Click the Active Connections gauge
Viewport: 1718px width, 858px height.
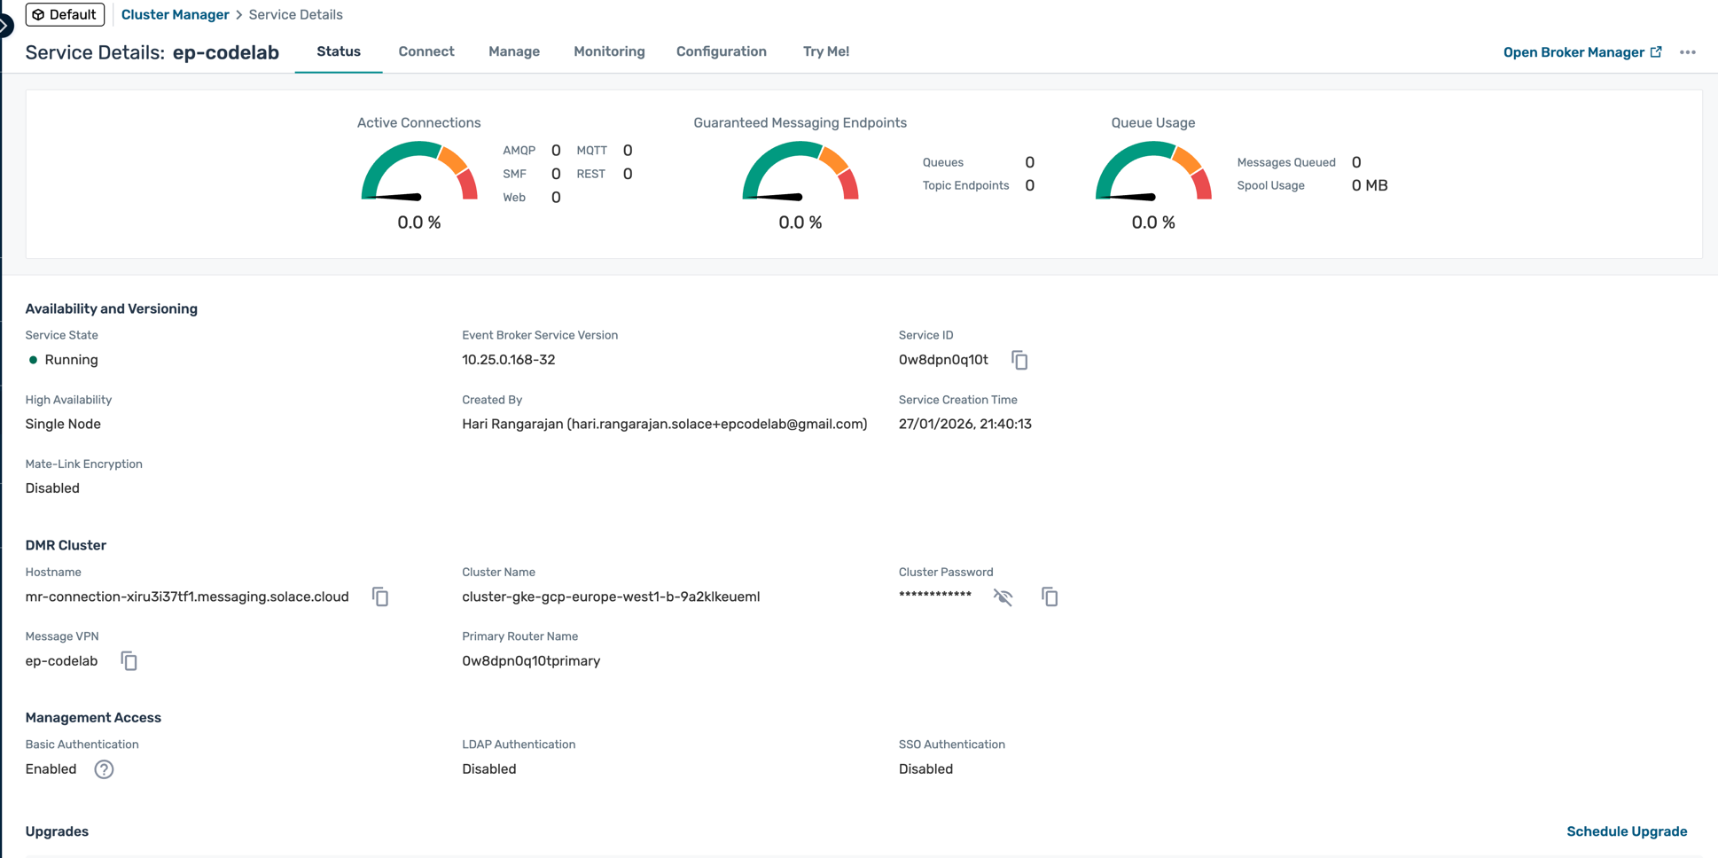click(419, 174)
